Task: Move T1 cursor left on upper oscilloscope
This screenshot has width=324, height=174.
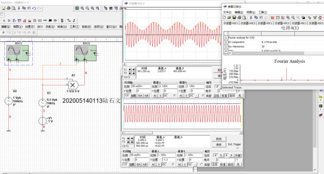Action: 130,70
